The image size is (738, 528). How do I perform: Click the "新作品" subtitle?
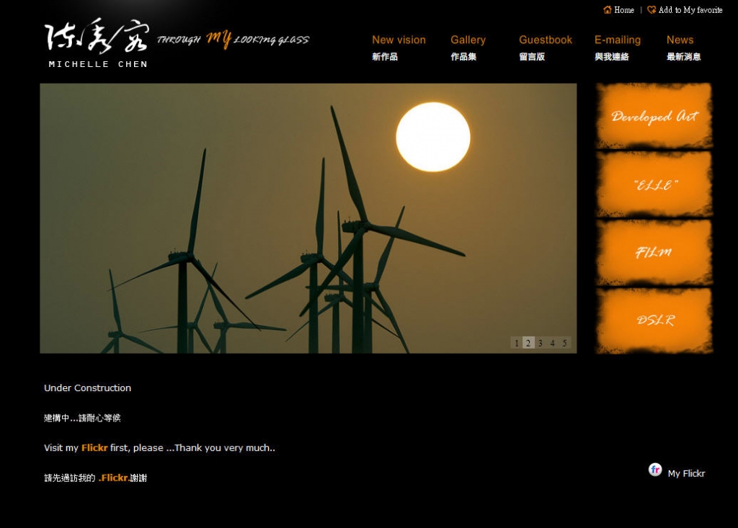(x=385, y=57)
